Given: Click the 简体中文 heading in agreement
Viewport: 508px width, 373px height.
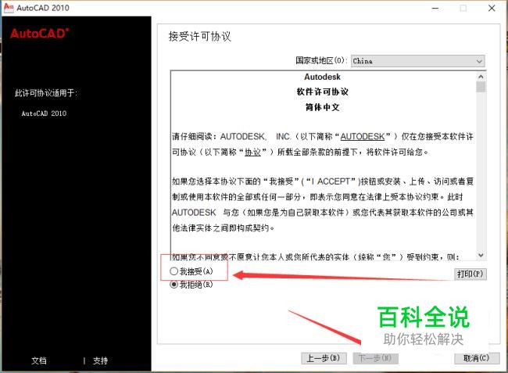Looking at the screenshot, I should [322, 107].
